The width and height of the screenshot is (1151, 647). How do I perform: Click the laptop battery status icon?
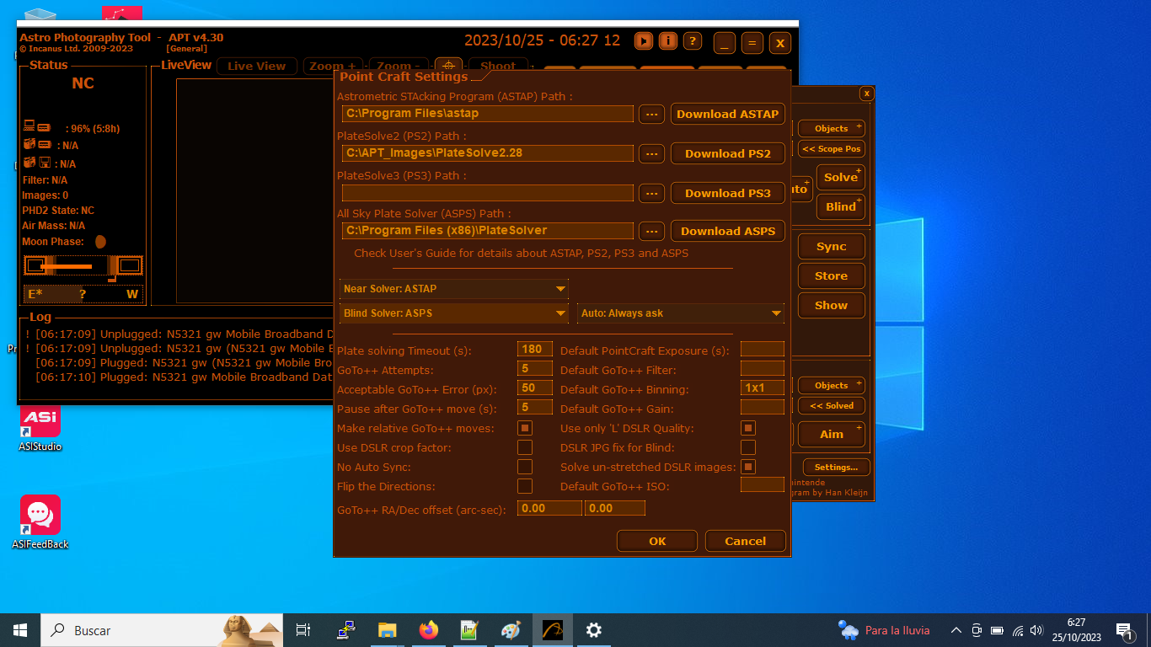pos(38,127)
